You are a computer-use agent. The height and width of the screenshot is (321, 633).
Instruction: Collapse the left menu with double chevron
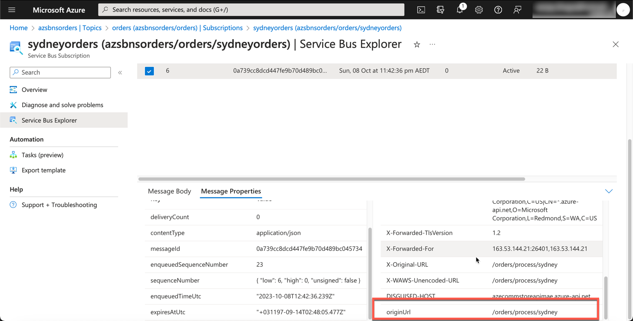(x=120, y=72)
